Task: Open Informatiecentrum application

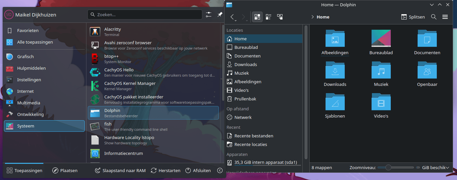Action: tap(153, 154)
